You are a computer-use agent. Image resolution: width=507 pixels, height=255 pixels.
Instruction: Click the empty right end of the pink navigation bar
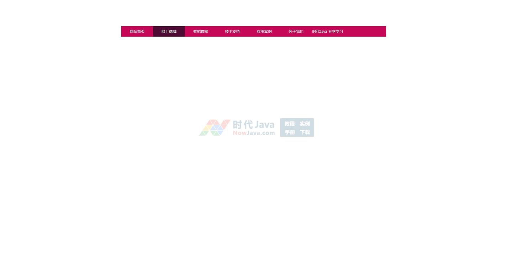tap(366, 32)
